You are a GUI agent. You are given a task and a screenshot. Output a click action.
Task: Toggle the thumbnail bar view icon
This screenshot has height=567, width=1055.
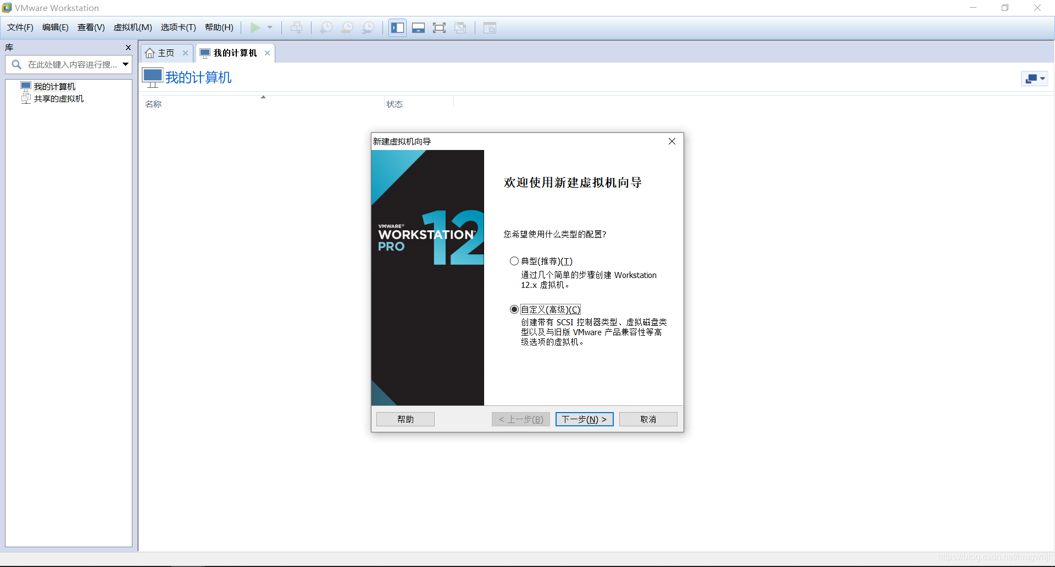point(418,27)
